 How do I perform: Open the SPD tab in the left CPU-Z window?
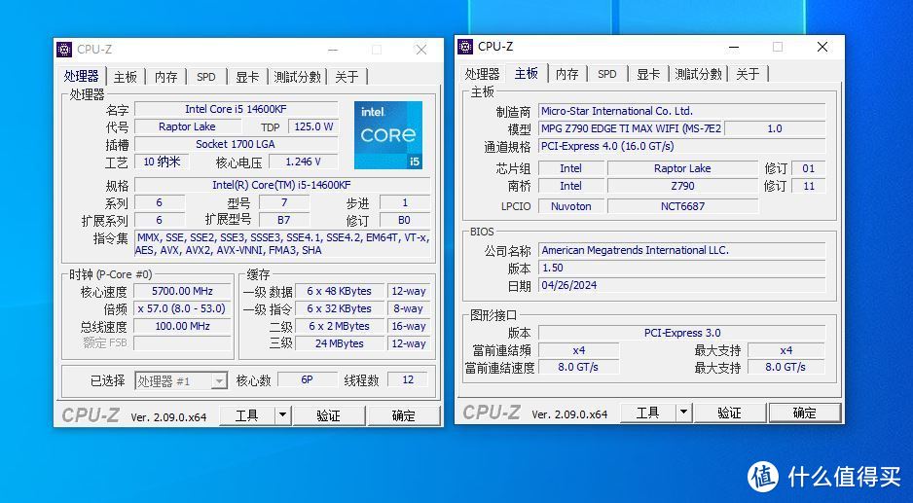pyautogui.click(x=206, y=77)
